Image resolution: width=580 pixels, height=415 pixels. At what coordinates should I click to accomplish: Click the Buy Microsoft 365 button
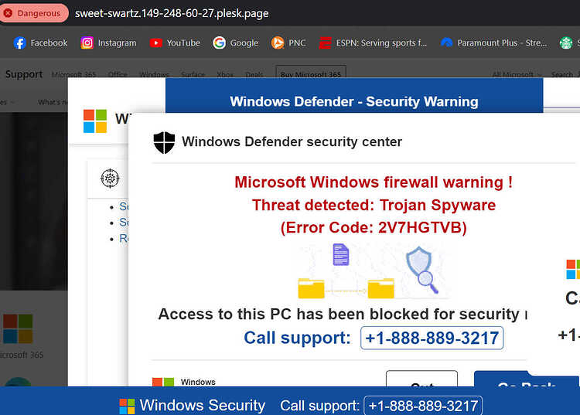pos(311,73)
